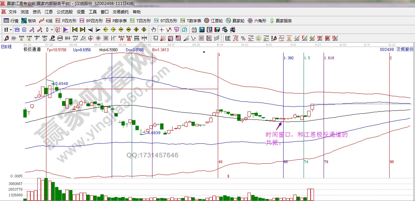The height and width of the screenshot is (201, 415).
Task: Open the 公式选股 menu
Action: click(65, 12)
